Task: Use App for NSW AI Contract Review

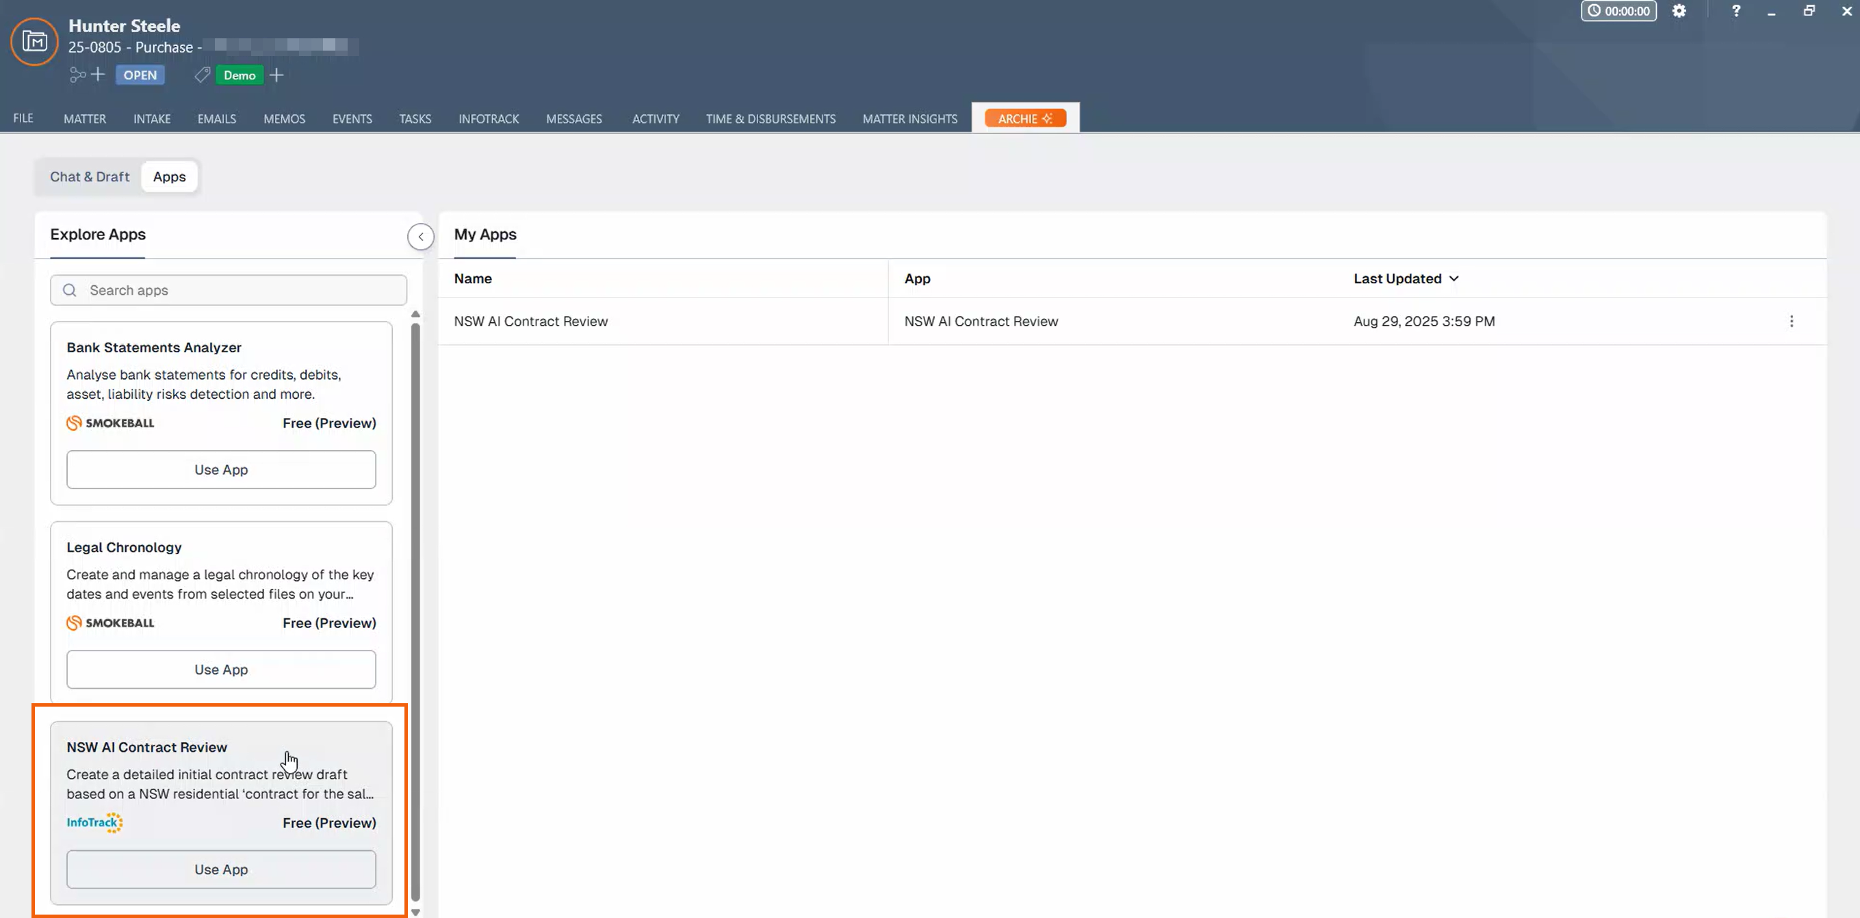Action: [x=221, y=869]
